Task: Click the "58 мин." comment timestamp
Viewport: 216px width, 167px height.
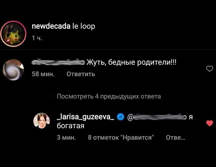Action: click(43, 74)
